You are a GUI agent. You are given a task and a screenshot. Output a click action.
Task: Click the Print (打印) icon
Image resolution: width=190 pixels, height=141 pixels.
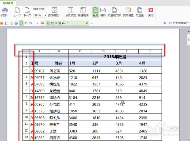(5, 10)
